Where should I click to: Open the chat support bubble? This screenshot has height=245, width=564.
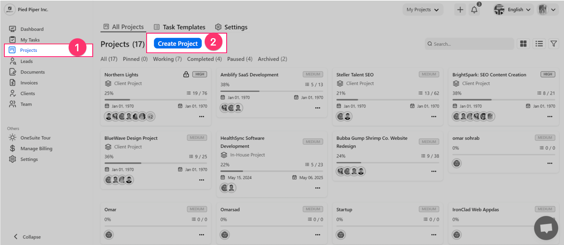(546, 228)
